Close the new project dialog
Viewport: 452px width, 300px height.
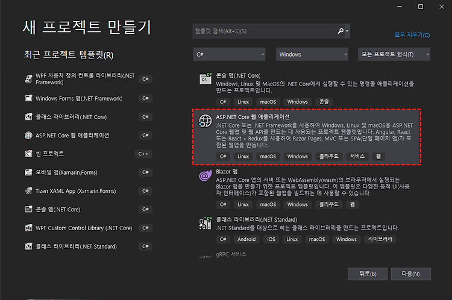coord(442,7)
